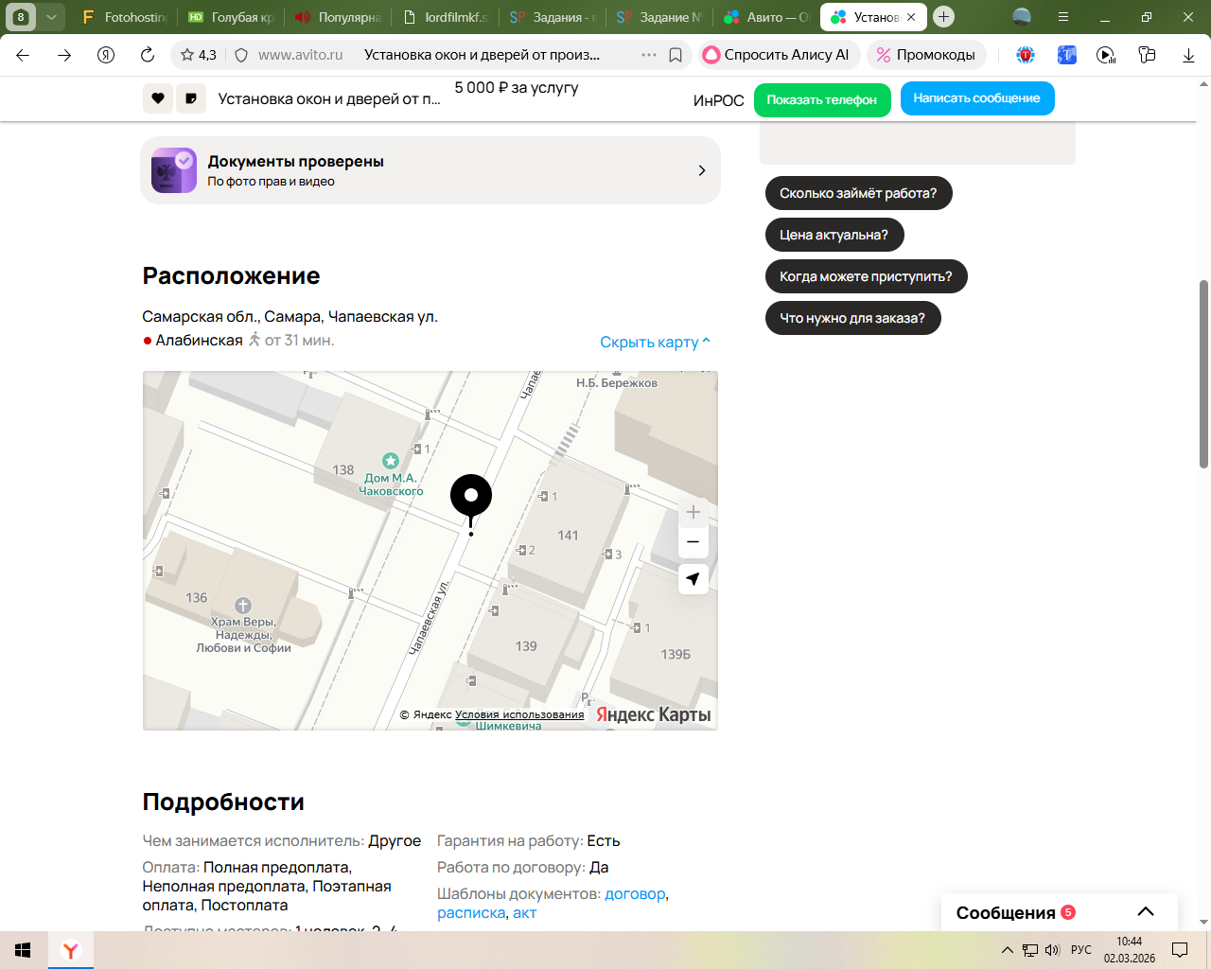This screenshot has height=969, width=1211.
Task: Open the Windows notification center
Action: pos(1180,950)
